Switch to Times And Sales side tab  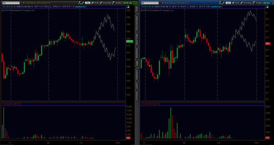tap(137, 24)
